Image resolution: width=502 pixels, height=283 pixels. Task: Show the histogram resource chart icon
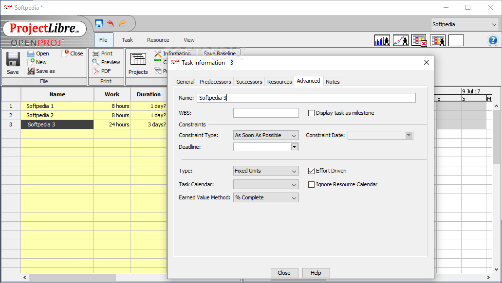(382, 41)
